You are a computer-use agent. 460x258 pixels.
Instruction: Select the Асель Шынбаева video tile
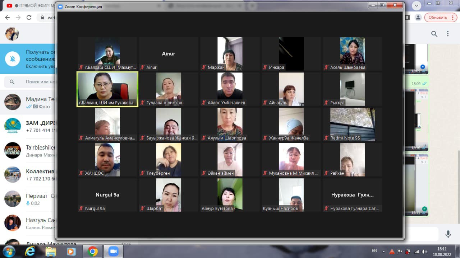[x=352, y=53]
